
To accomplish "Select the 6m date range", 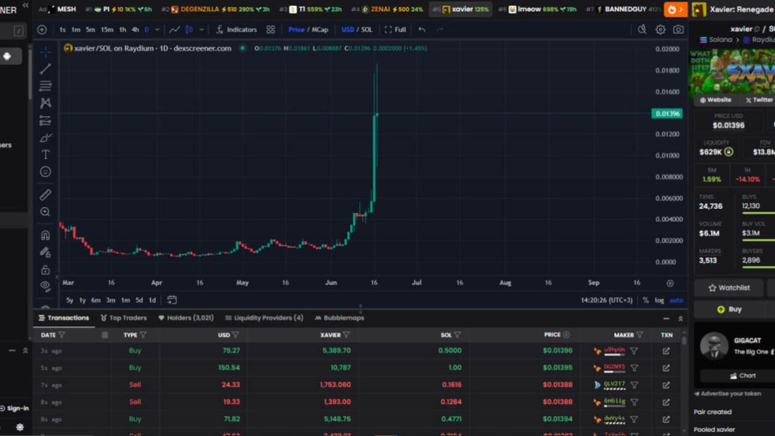I will (96, 300).
